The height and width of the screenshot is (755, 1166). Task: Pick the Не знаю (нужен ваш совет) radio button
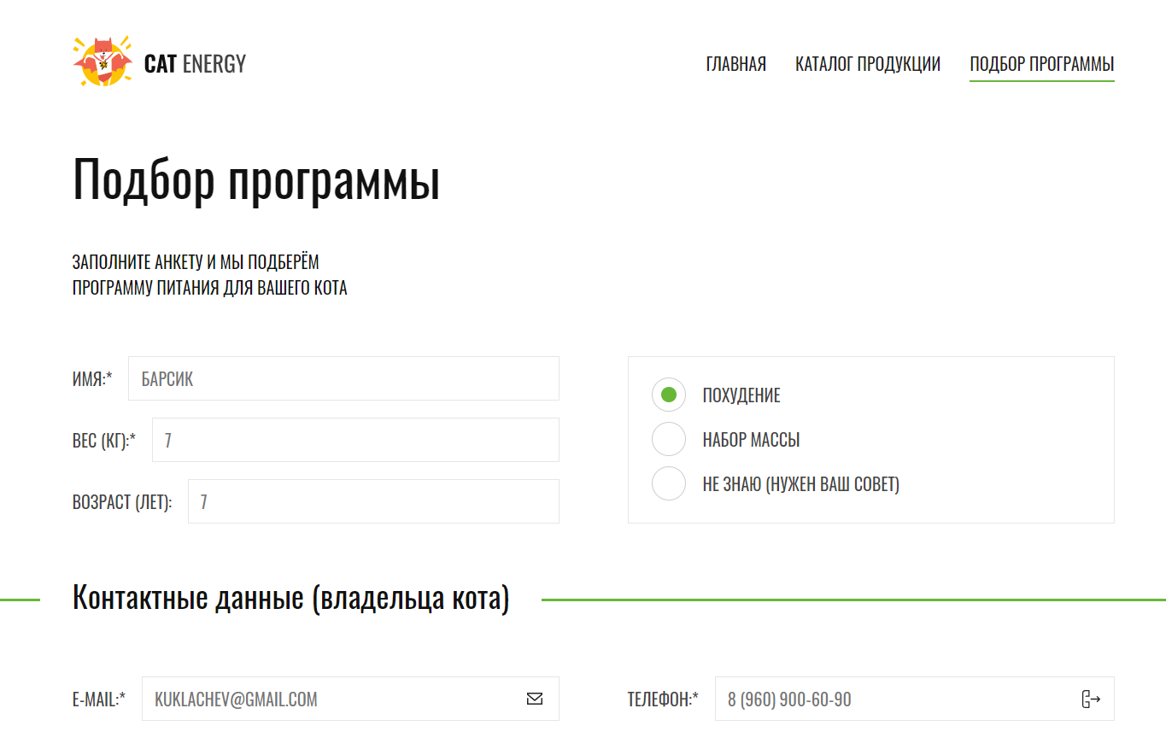[x=669, y=483]
